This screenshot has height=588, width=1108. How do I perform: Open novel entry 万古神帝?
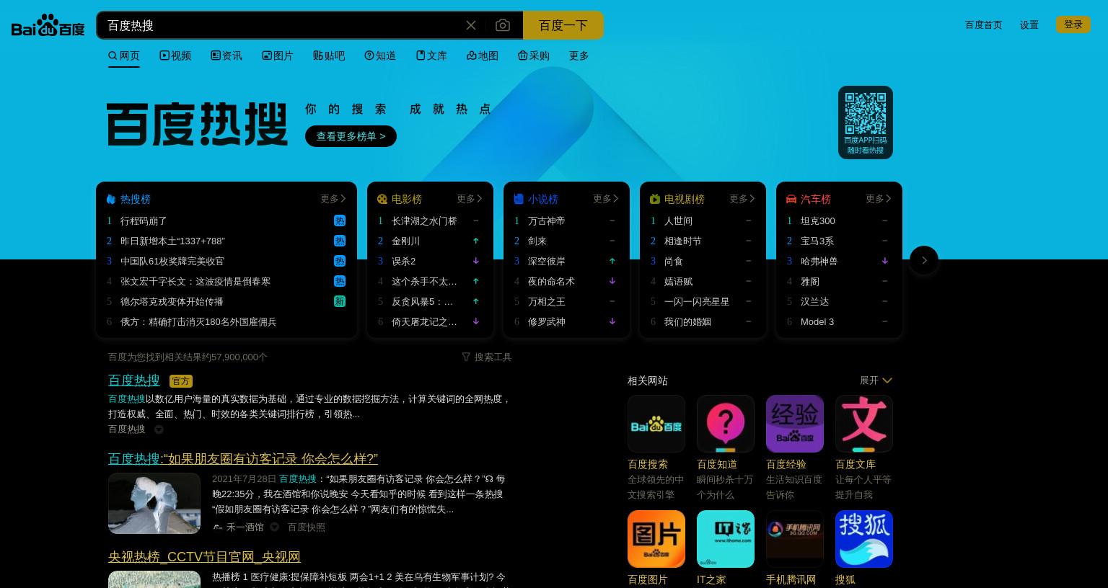[547, 220]
